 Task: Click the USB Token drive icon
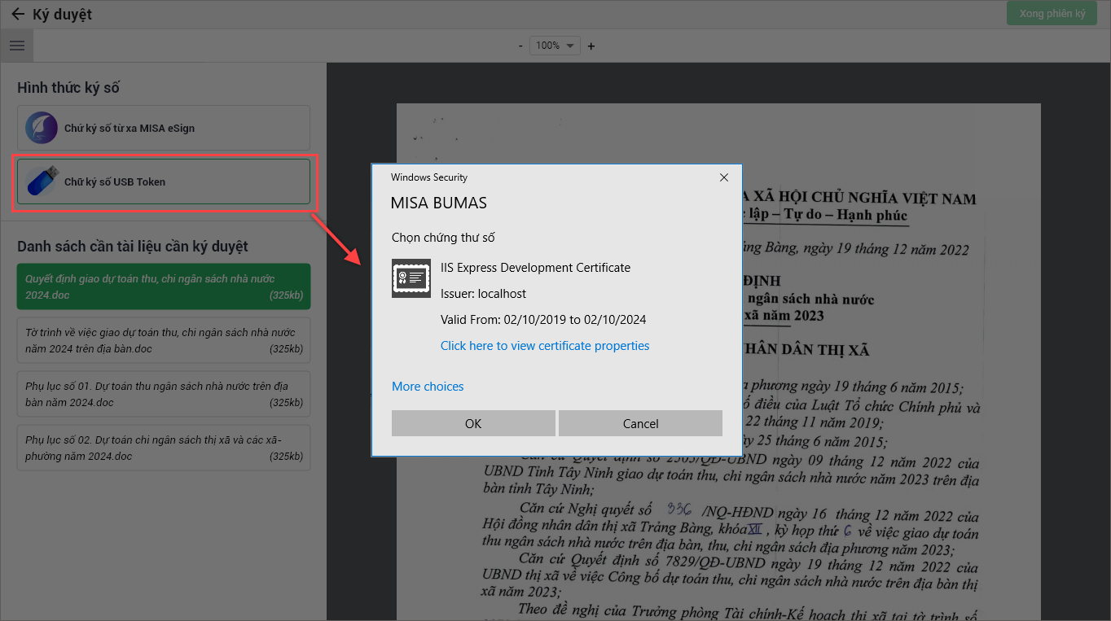click(42, 181)
